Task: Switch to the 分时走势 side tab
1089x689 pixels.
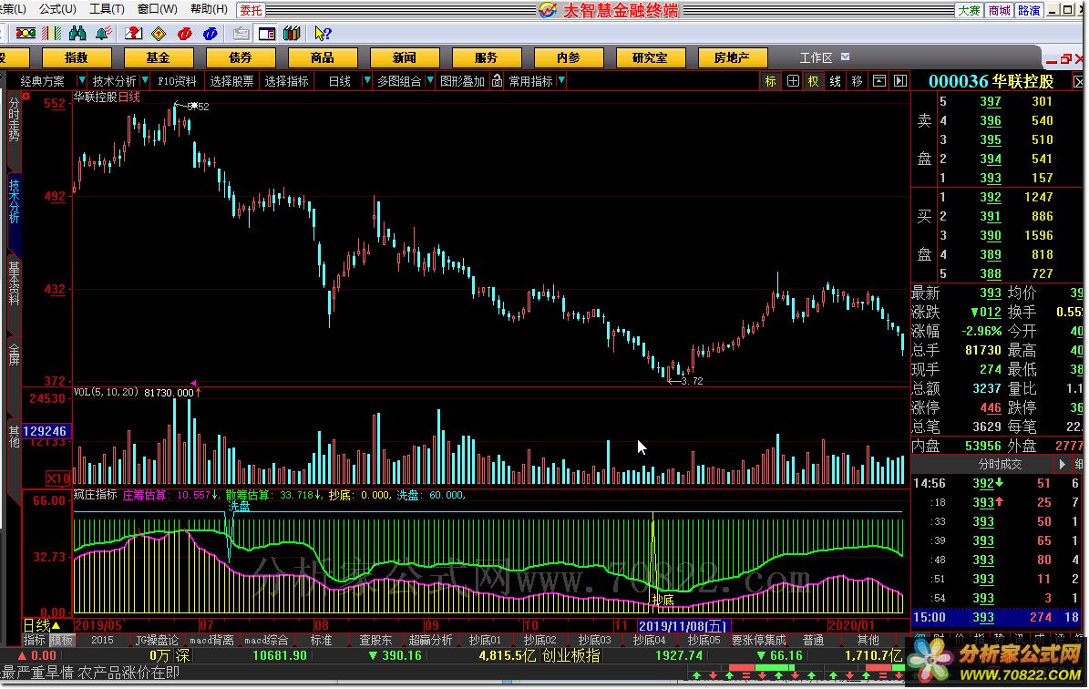Action: (x=14, y=119)
